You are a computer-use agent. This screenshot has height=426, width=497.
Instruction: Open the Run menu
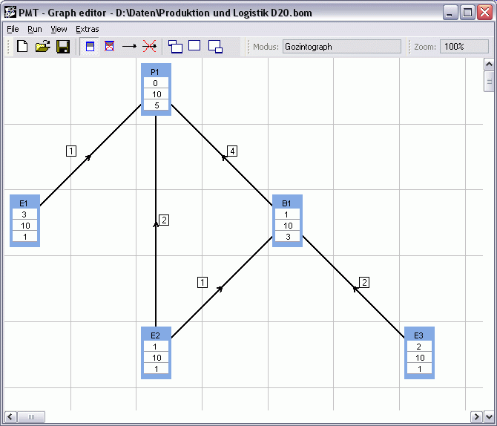(x=35, y=29)
